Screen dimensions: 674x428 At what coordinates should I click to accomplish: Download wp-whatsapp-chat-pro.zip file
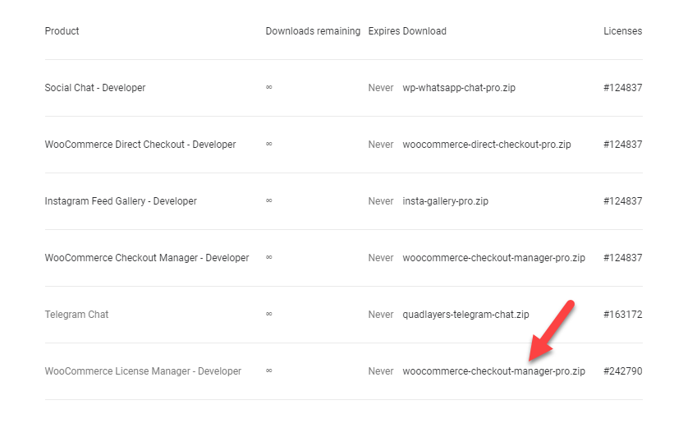(459, 88)
